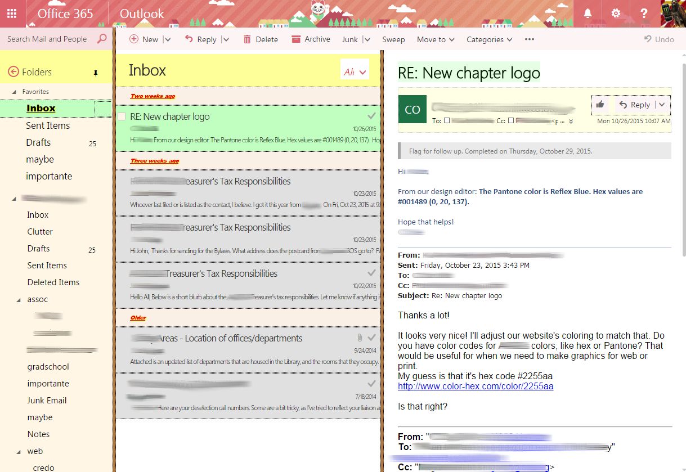Open the Settings gear

pyautogui.click(x=616, y=12)
